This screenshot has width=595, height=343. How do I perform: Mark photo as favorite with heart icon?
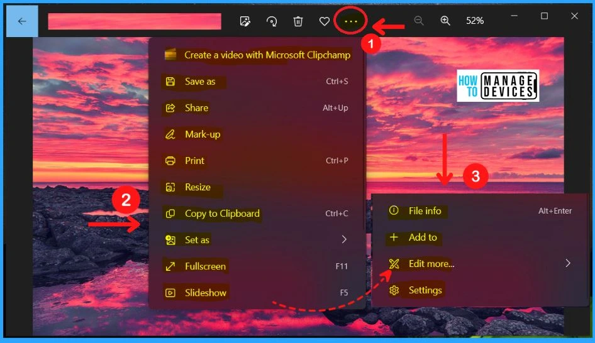[325, 21]
